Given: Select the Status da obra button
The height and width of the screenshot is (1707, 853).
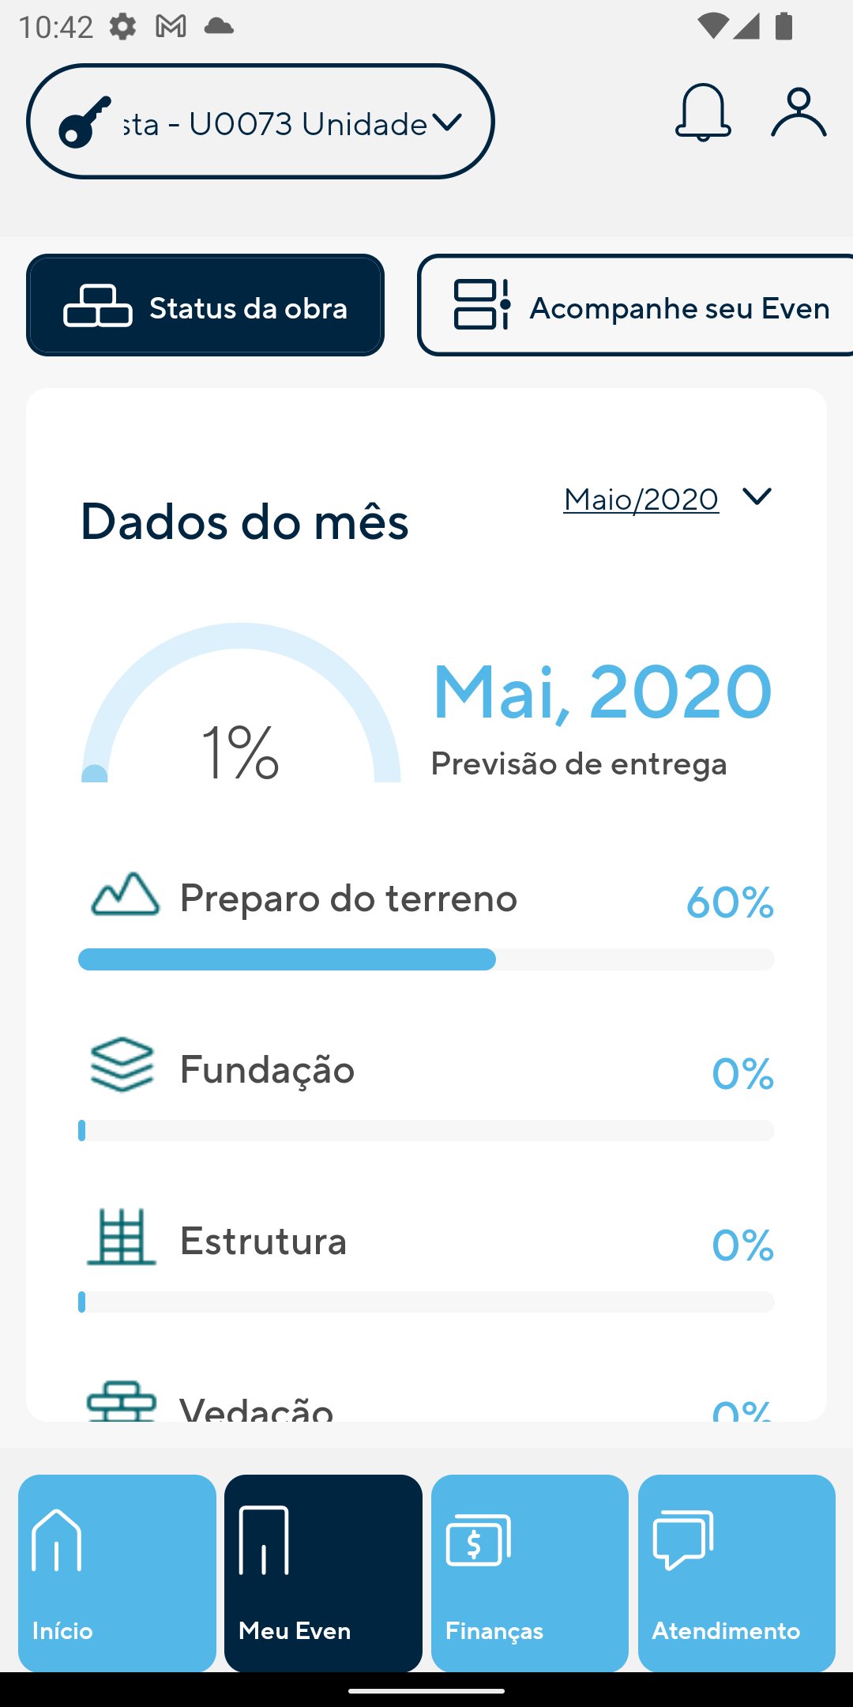Looking at the screenshot, I should [205, 305].
